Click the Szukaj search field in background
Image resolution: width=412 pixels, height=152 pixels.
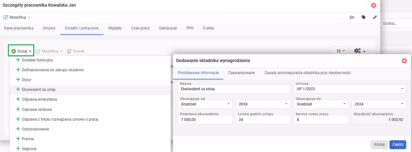(x=396, y=23)
